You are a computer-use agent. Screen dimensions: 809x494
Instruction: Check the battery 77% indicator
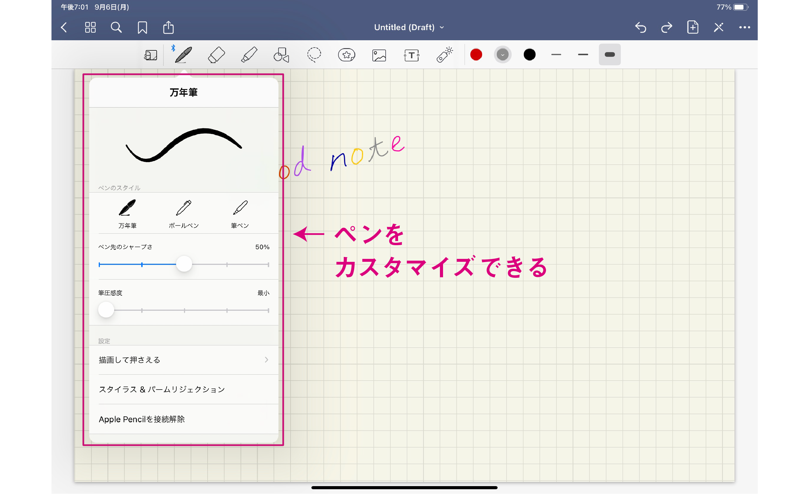click(732, 7)
